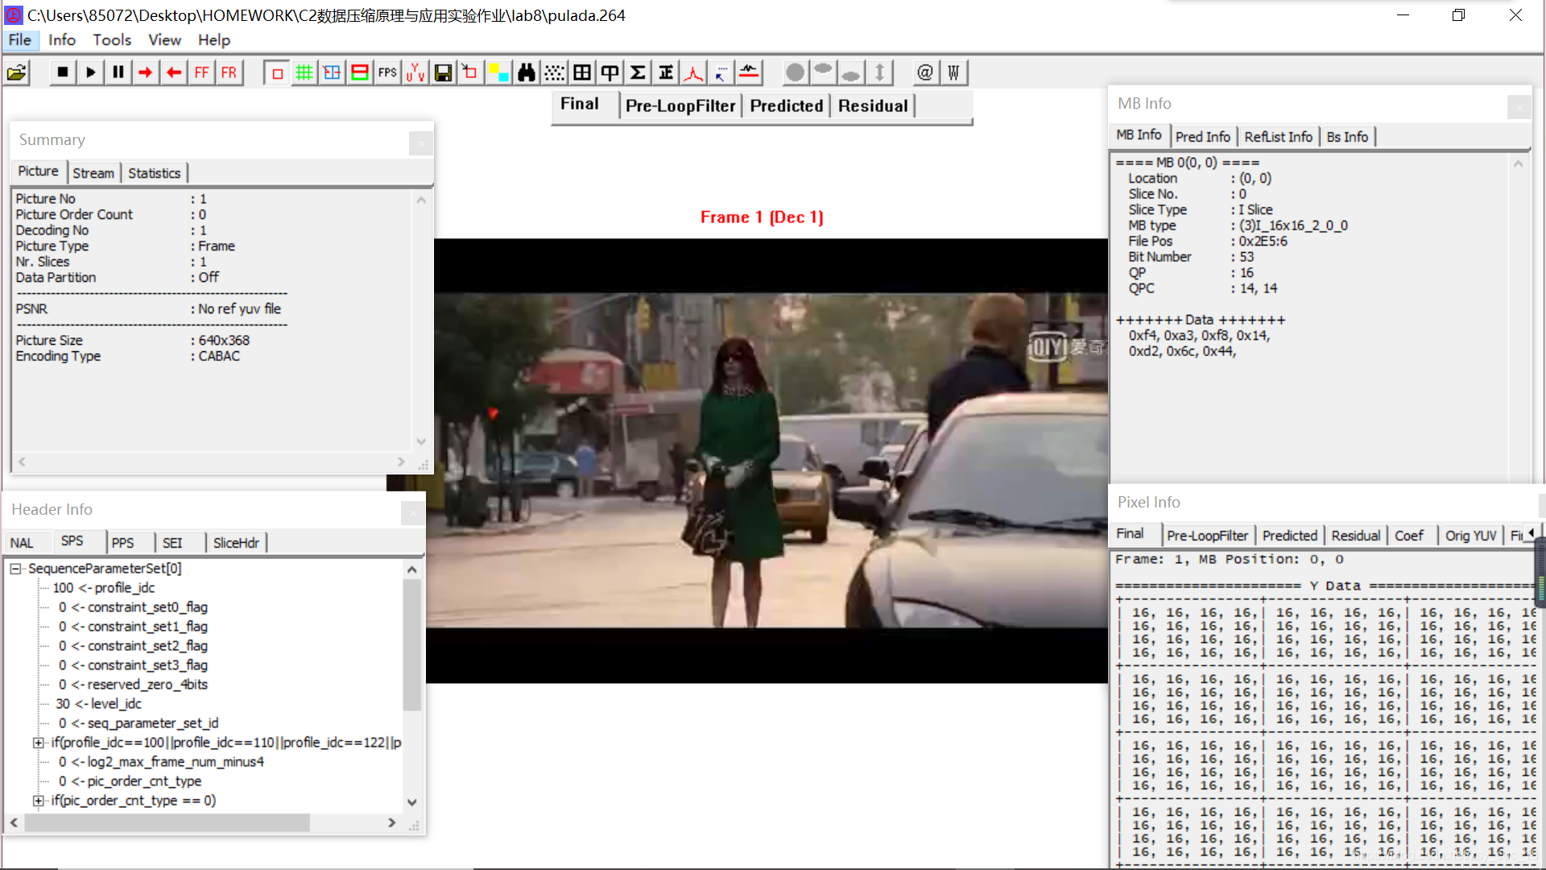Screen dimensions: 1546x870
Task: Open the File menu
Action: [x=20, y=39]
